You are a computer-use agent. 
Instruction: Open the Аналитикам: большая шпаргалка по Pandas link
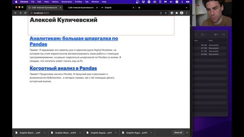74,41
